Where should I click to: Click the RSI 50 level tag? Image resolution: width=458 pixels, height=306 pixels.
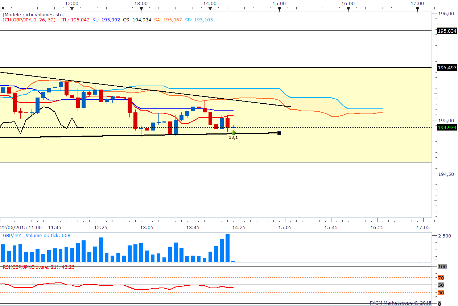tap(441, 285)
